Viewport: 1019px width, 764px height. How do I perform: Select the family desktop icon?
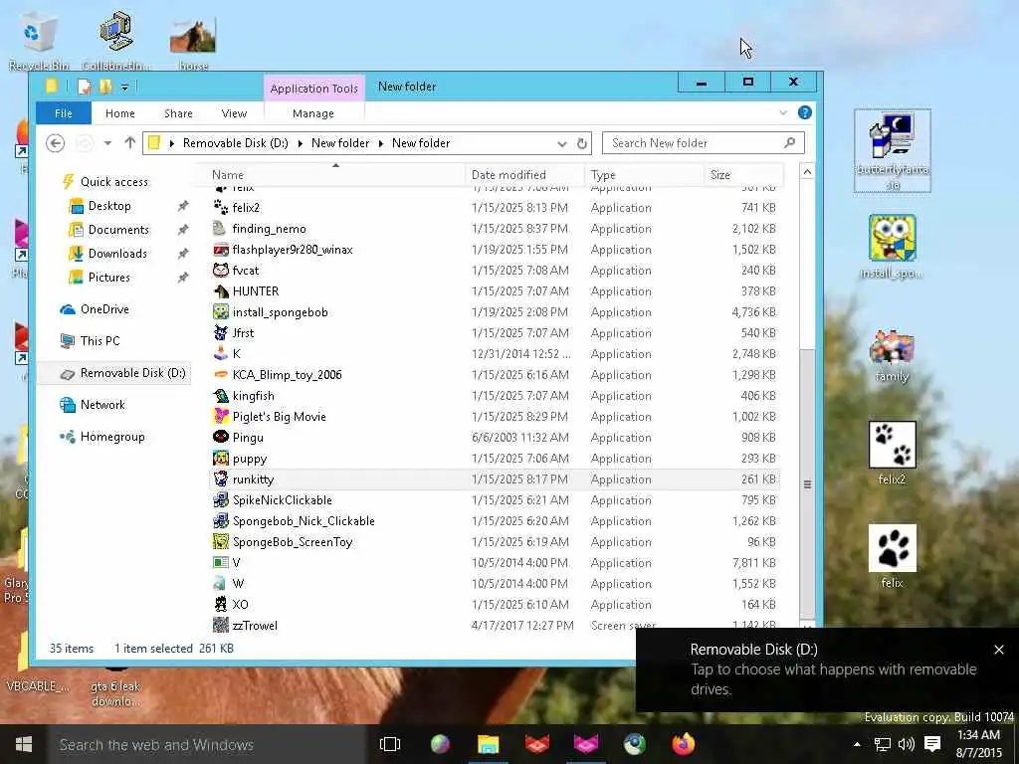[893, 355]
